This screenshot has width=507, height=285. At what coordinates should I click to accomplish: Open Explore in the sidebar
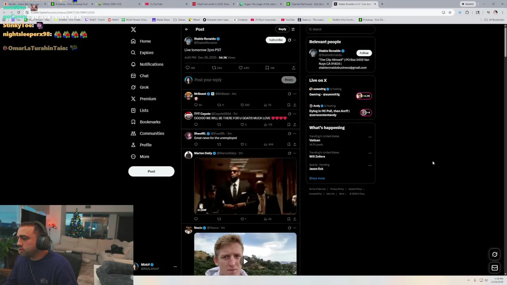pyautogui.click(x=142, y=53)
